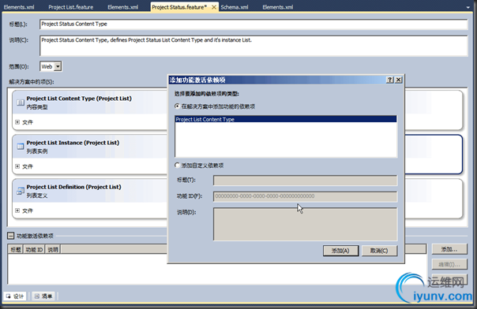The width and height of the screenshot is (477, 309).
Task: Select the Project List Definition (Project List) item
Action: pyautogui.click(x=90, y=199)
